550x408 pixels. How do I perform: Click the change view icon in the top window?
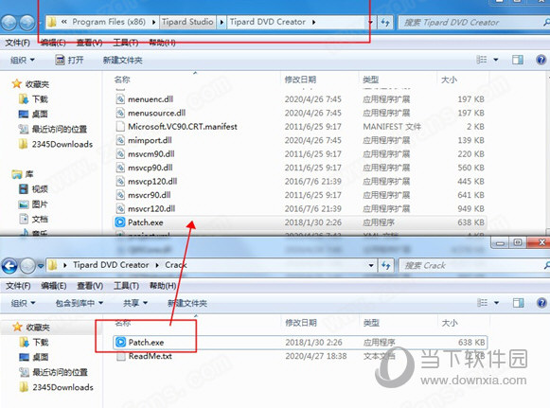pos(482,60)
